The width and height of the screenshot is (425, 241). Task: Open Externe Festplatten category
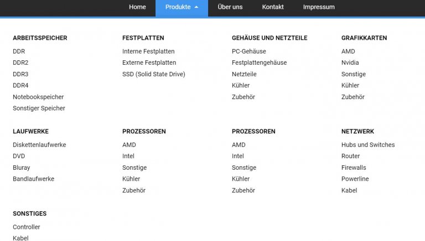tap(149, 62)
